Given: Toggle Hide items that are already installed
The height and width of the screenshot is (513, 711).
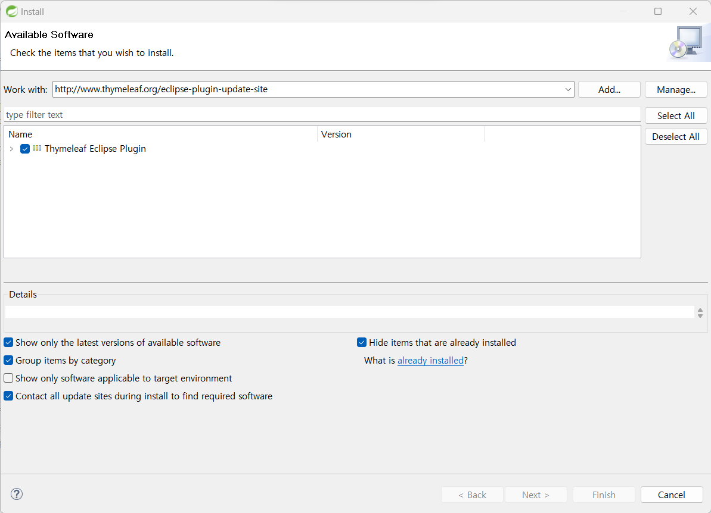Looking at the screenshot, I should (362, 342).
